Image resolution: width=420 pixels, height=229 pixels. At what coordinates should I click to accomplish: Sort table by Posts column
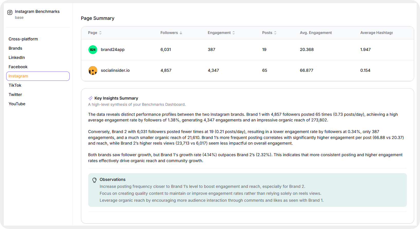pyautogui.click(x=269, y=33)
